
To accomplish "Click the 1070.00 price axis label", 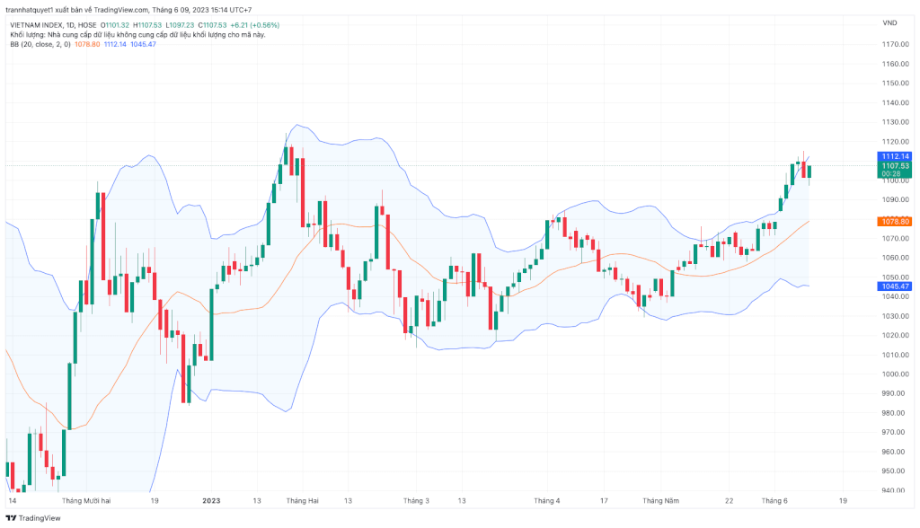I will point(896,239).
